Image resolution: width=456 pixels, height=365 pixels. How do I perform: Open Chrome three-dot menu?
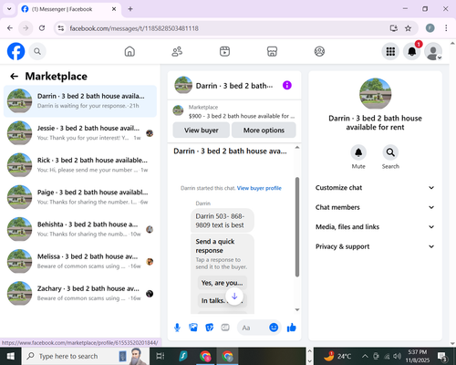446,28
